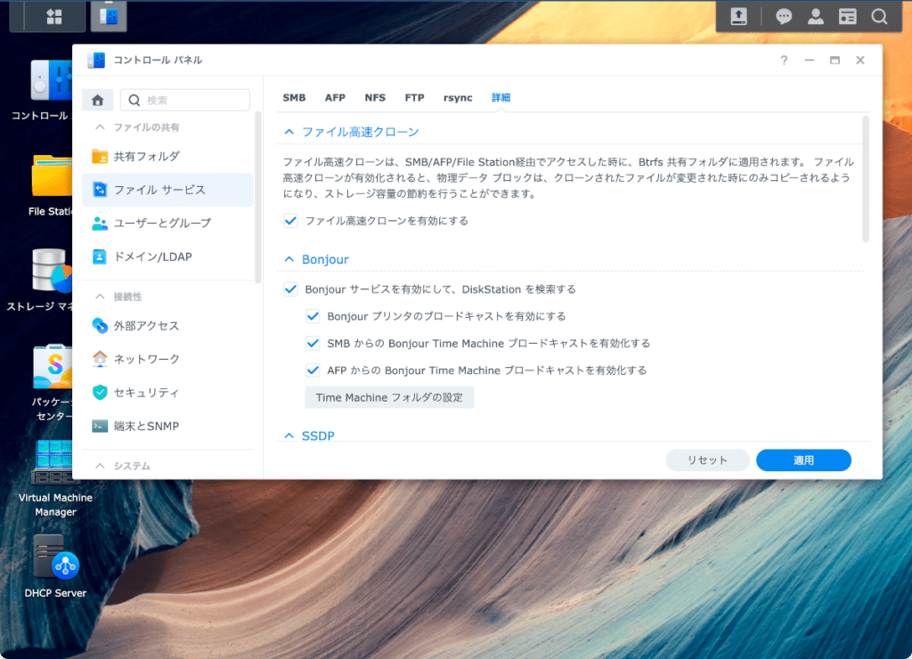Image resolution: width=912 pixels, height=659 pixels.
Task: Open 外部アクセス in sidebar
Action: (167, 326)
